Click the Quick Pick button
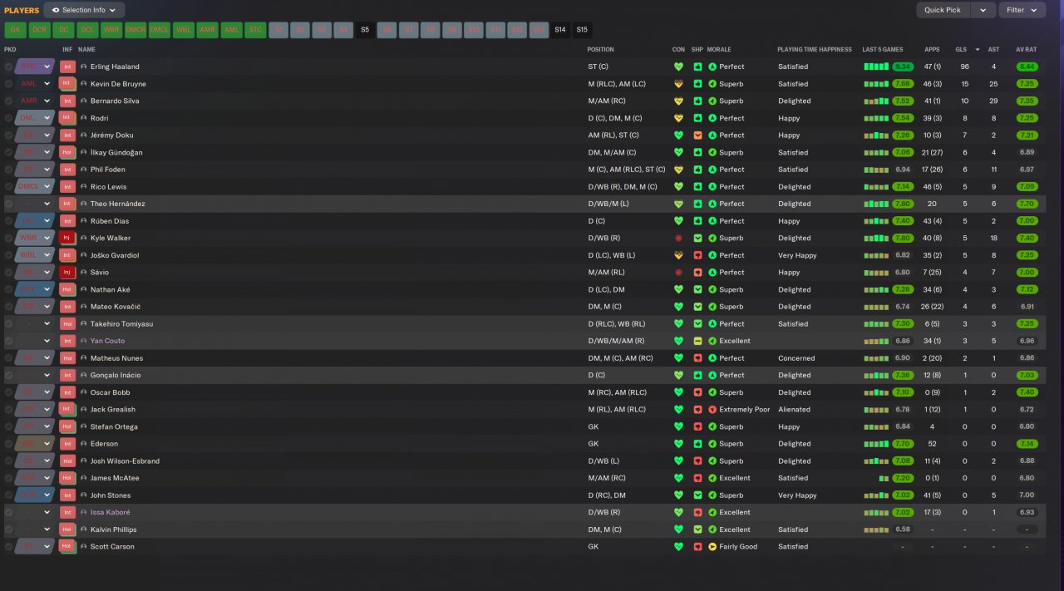The height and width of the screenshot is (591, 1064). pos(944,10)
